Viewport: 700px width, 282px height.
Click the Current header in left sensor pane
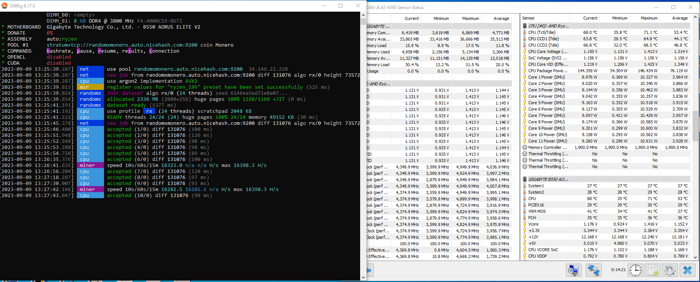pyautogui.click(x=411, y=18)
